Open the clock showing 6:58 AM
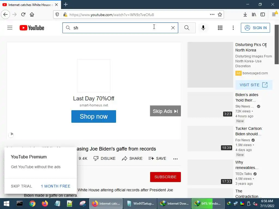The height and width of the screenshot is (209, 279). [267, 201]
